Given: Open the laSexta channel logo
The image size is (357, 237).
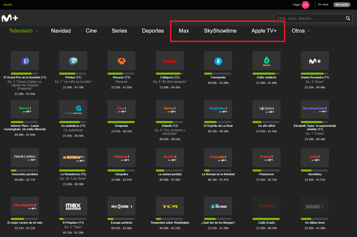Looking at the screenshot, I should click(266, 61).
